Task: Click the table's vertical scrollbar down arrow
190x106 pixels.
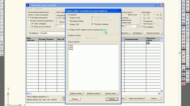Action: coord(161,91)
